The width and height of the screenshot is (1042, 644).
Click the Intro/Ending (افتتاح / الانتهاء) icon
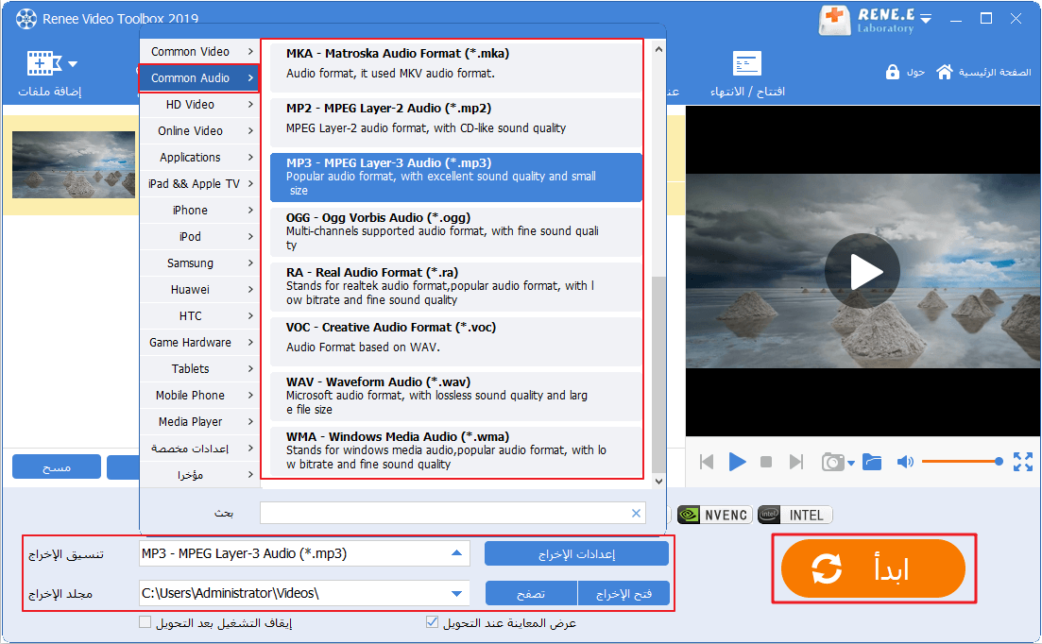[x=747, y=63]
